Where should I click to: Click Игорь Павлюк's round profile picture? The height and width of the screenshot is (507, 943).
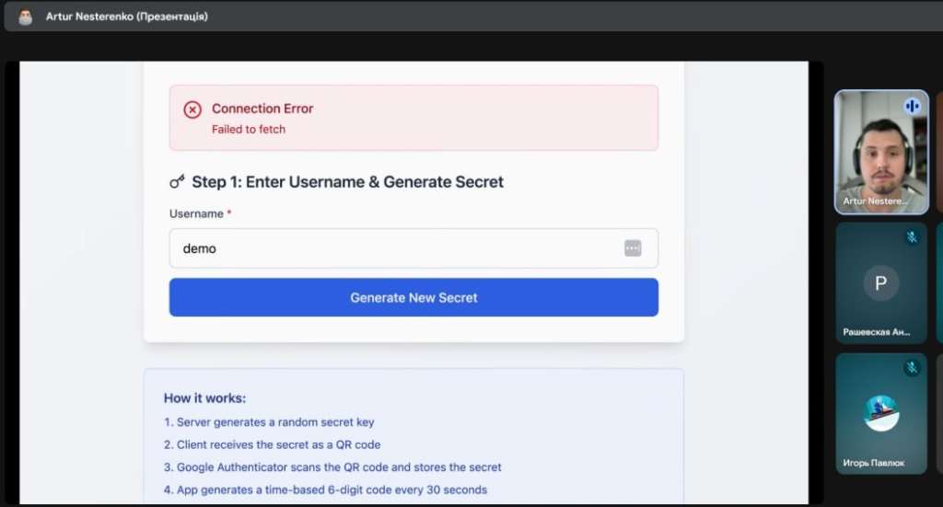[x=880, y=413]
